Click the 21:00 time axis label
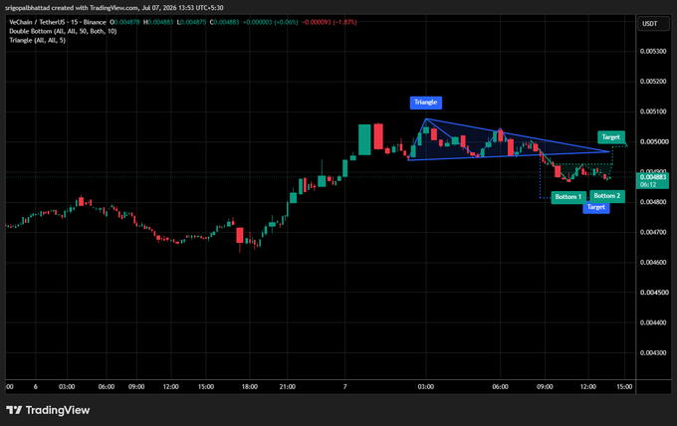This screenshot has height=426, width=677. click(287, 387)
